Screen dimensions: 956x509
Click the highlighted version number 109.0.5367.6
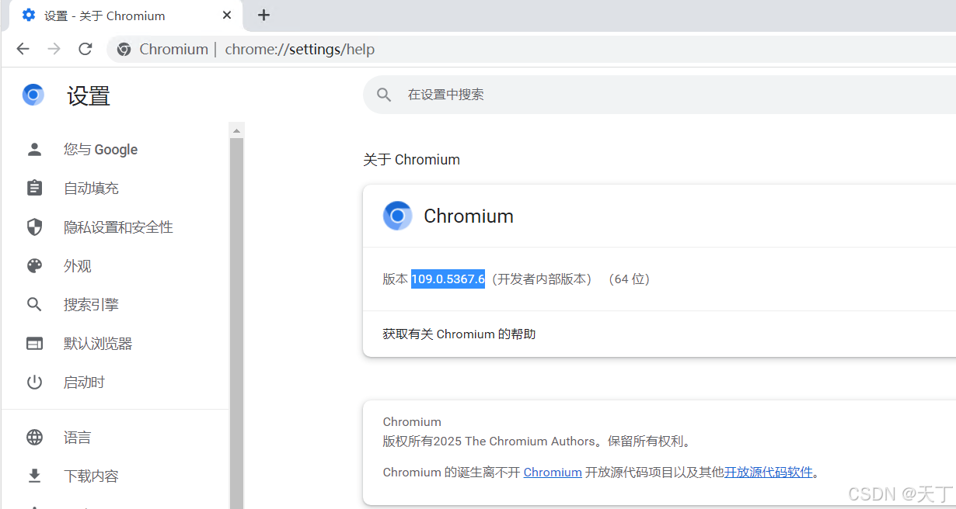[448, 279]
